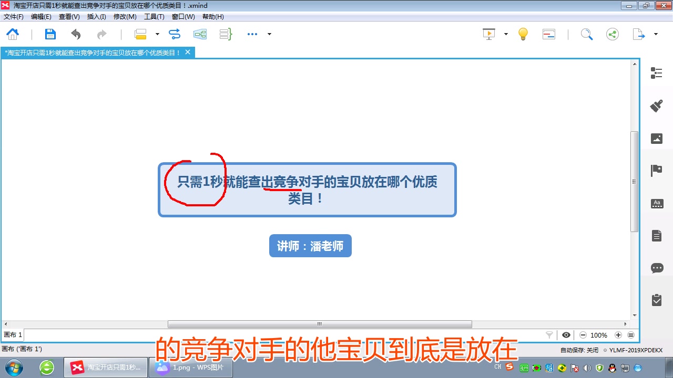
Task: Open the 窗口(W) menu
Action: click(x=183, y=17)
